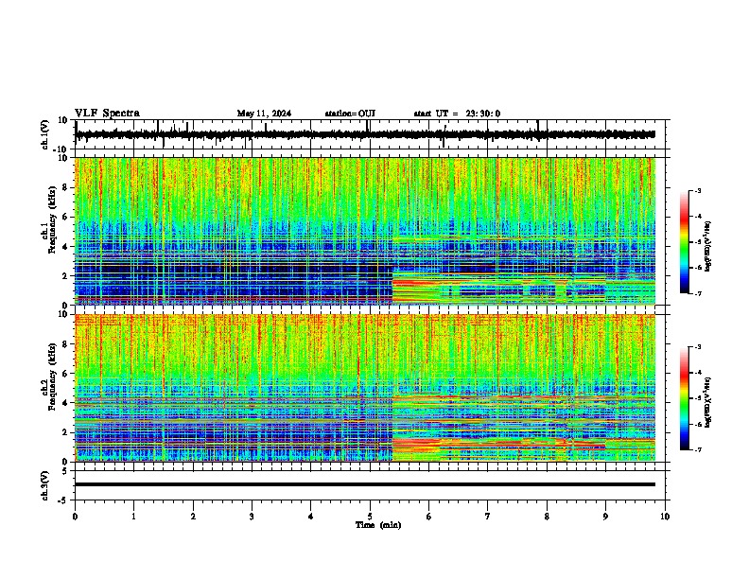The image size is (749, 579).
Task: Click the 'ch.1(V)' axis label
Action: click(45, 134)
